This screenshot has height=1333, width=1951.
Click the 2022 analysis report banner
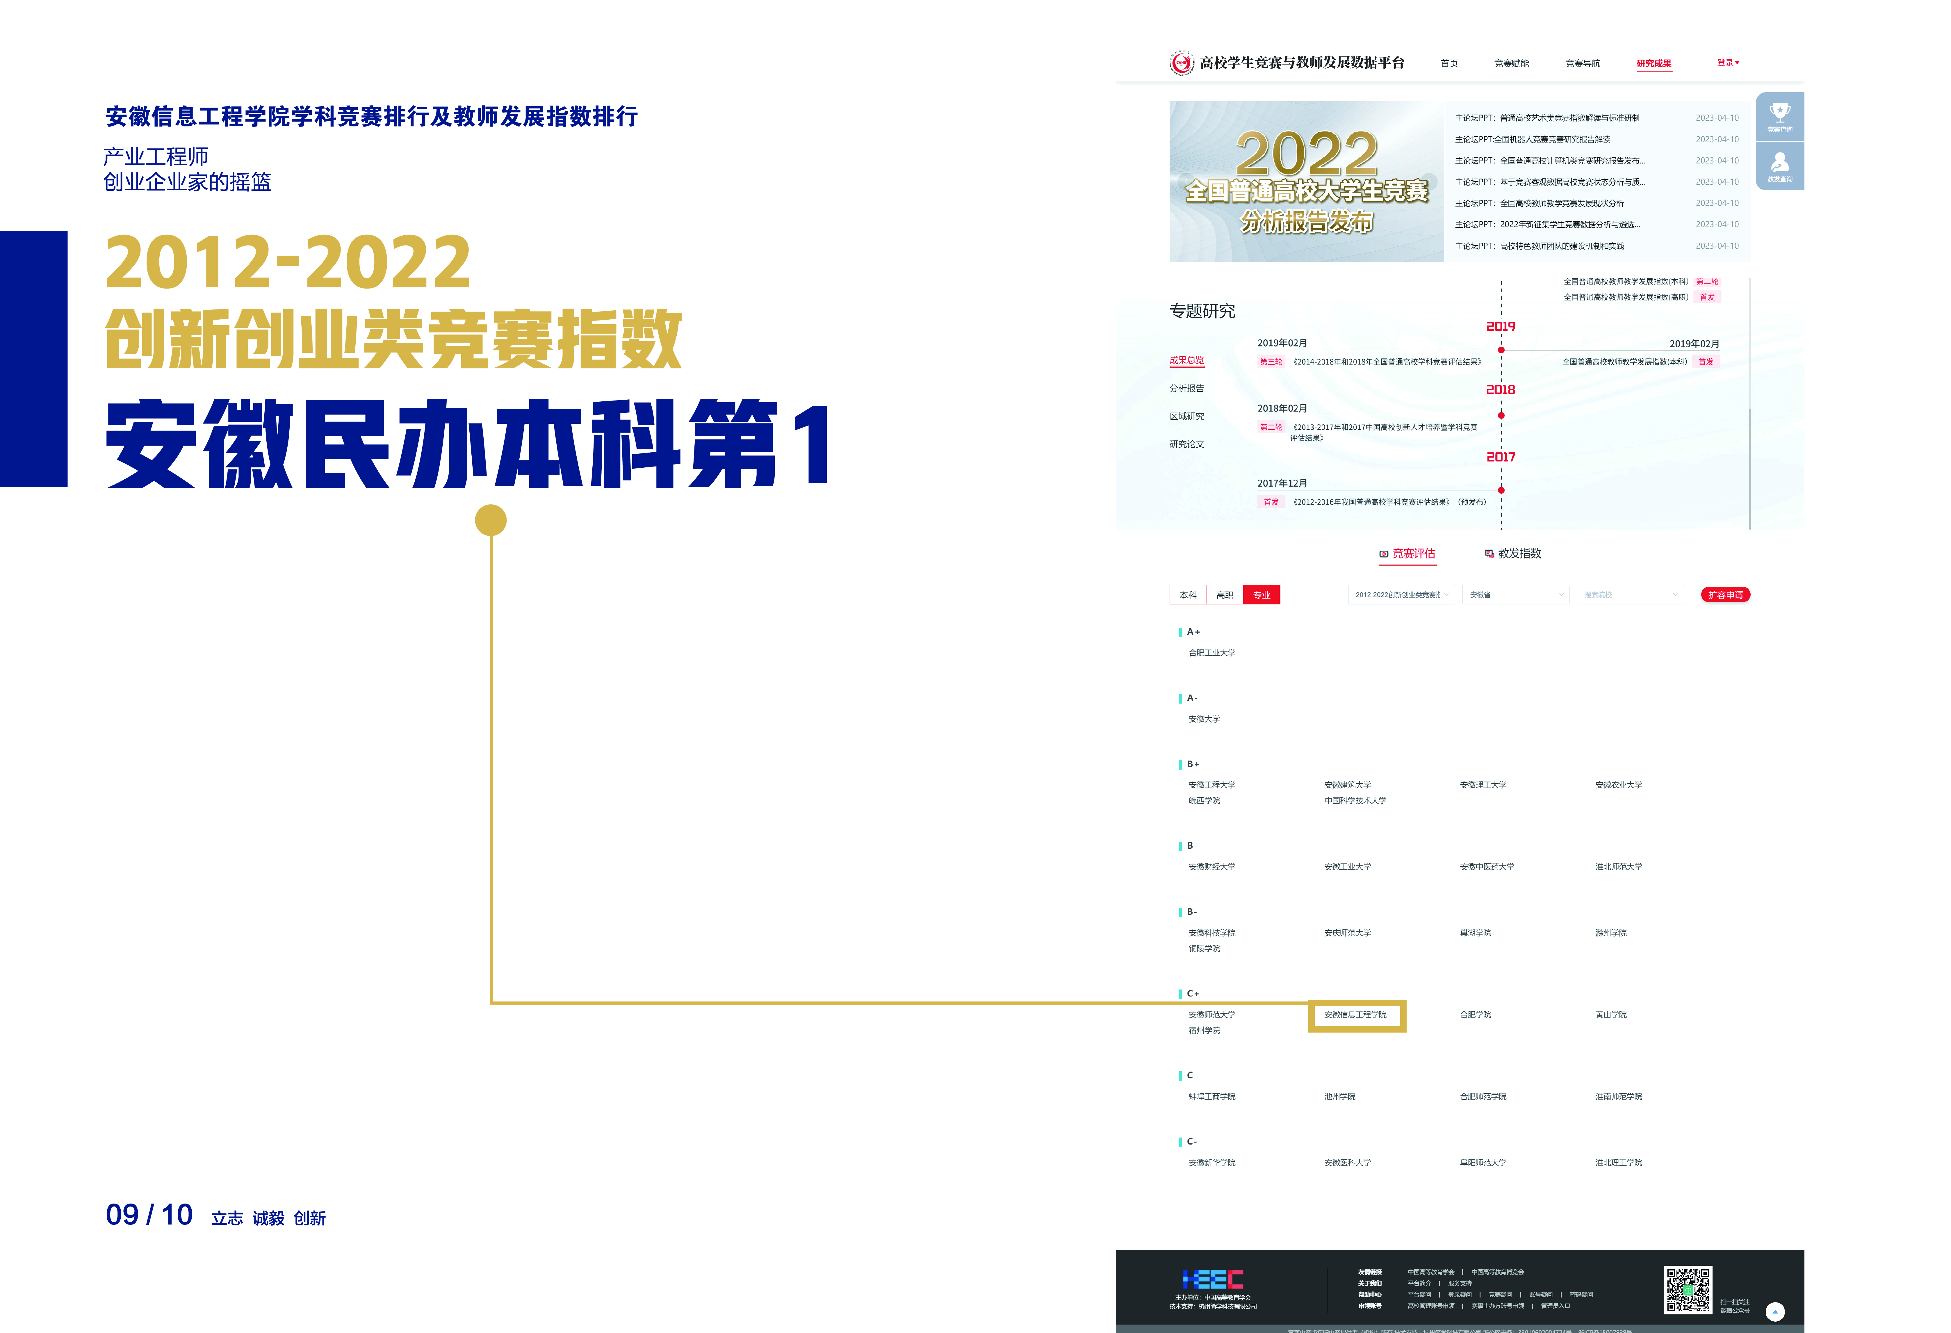click(1306, 181)
